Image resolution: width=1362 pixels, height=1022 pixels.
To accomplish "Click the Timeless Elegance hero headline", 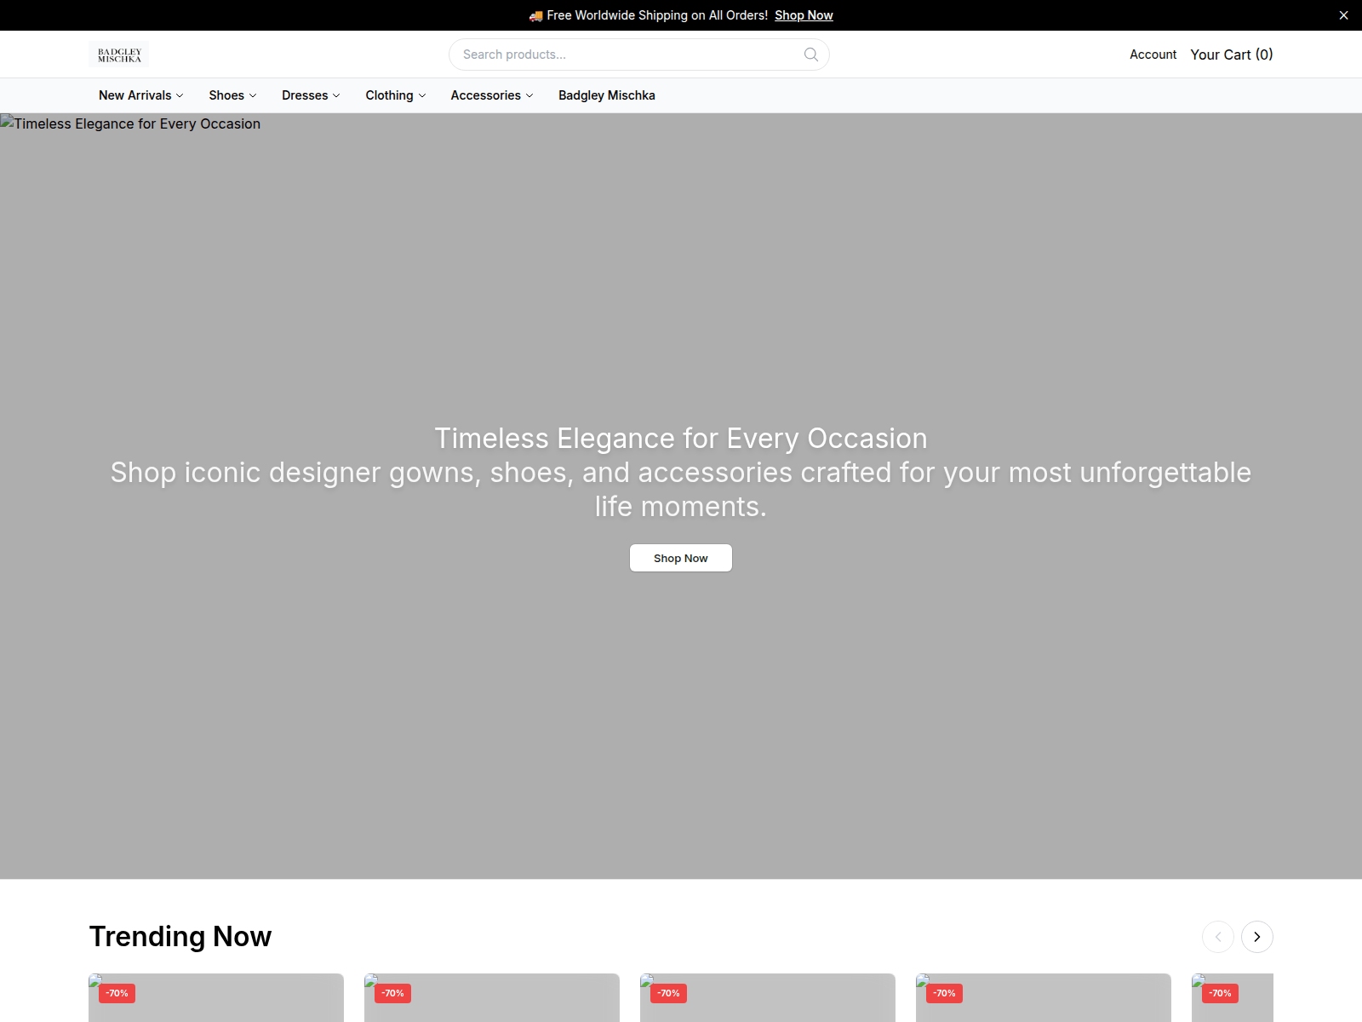I will click(681, 439).
